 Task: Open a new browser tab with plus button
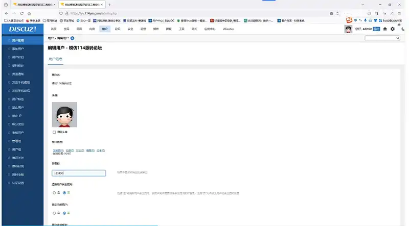point(109,4)
